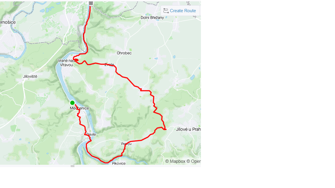Screen dimensions: 335x188
Task: Click the Create Route button
Action: tap(180, 11)
